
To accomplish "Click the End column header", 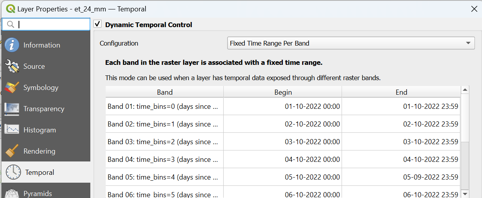I will pos(401,92).
